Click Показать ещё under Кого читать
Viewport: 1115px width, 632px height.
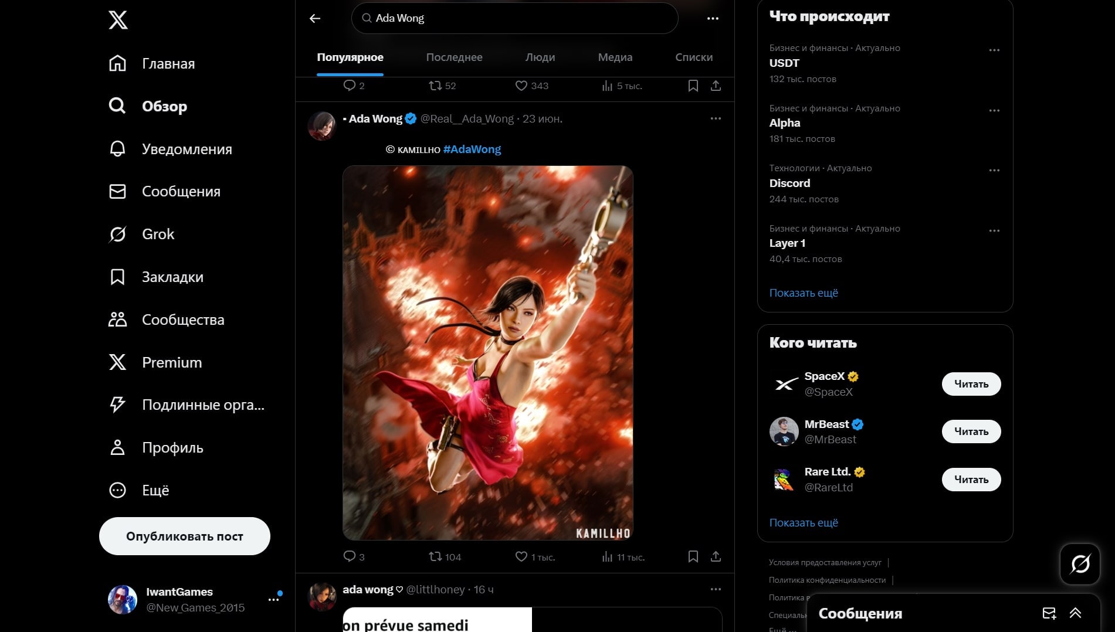[x=804, y=523]
